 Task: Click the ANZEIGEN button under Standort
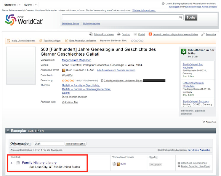click(x=156, y=165)
